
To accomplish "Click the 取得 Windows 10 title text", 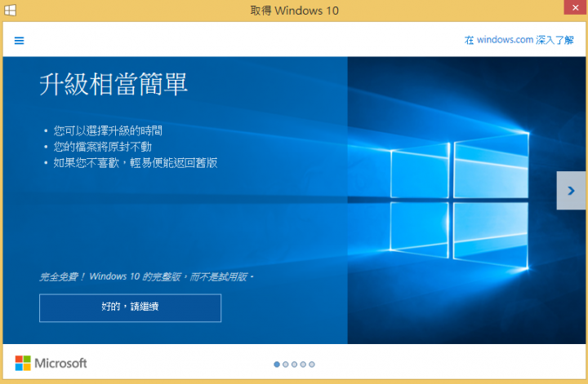I will pos(294,11).
